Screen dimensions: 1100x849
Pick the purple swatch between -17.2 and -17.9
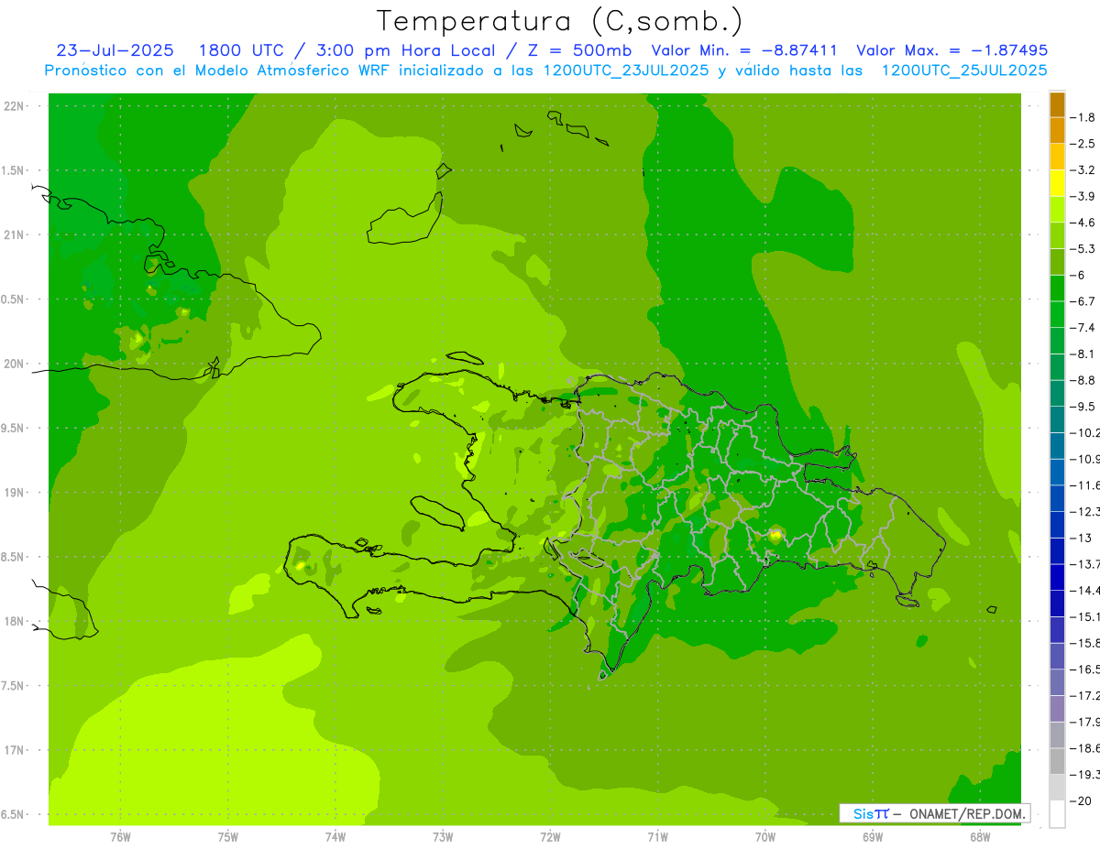click(1057, 709)
